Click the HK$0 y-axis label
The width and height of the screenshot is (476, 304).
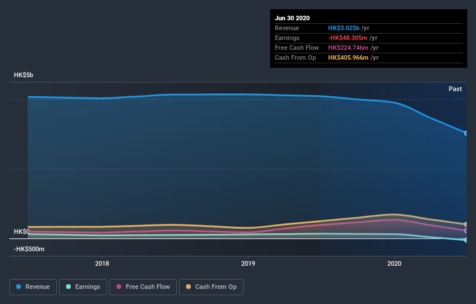coord(21,231)
